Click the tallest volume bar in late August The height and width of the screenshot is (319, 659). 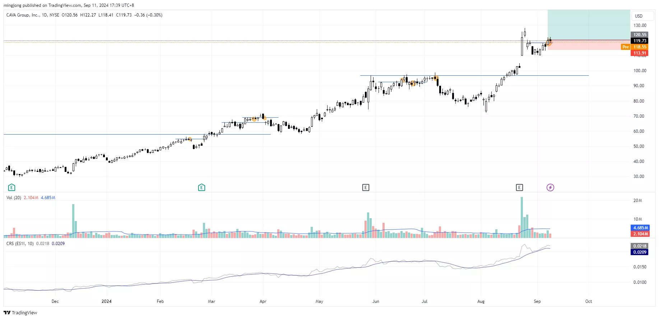click(x=522, y=217)
